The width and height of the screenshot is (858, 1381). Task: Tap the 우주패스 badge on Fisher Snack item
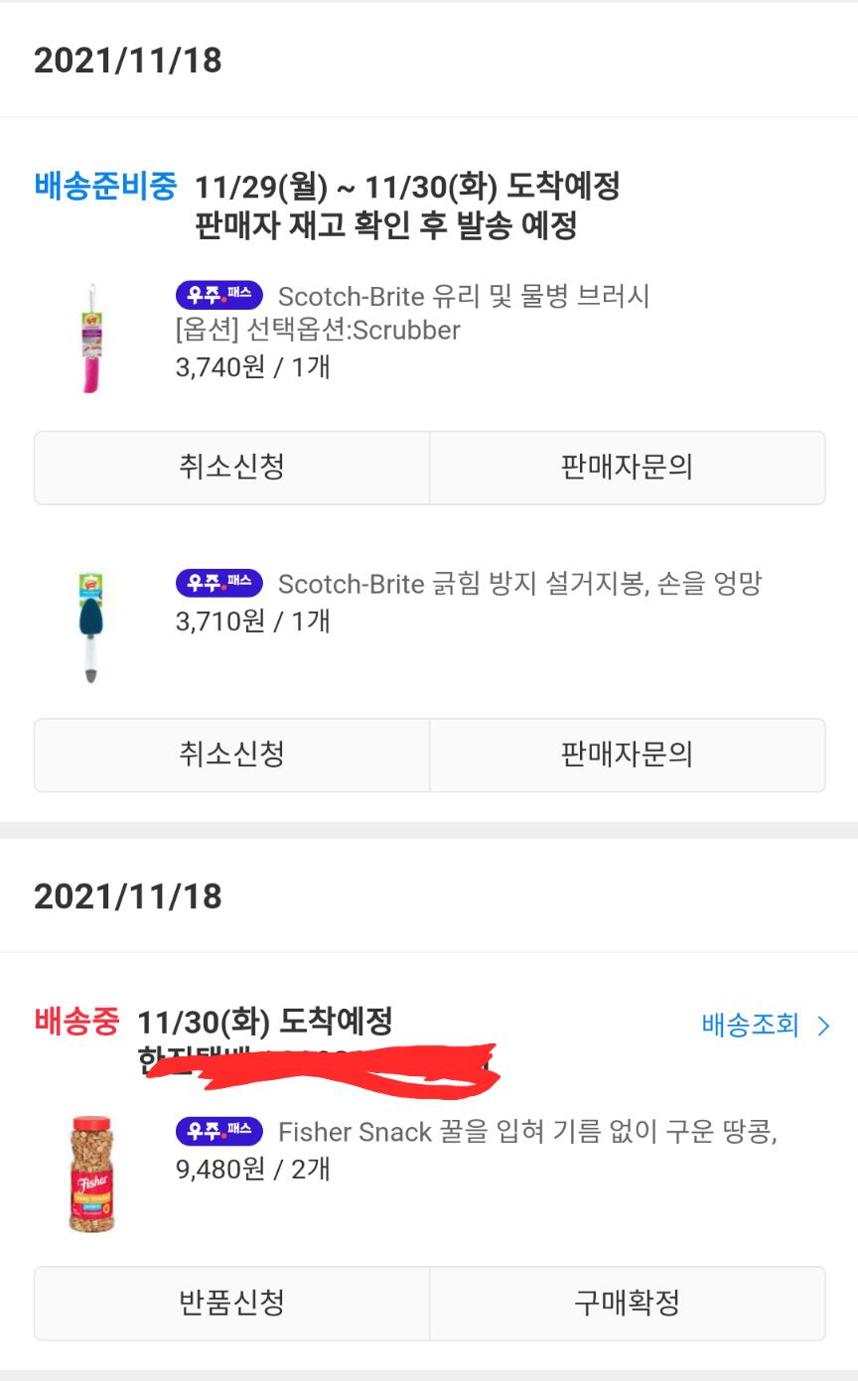218,1131
